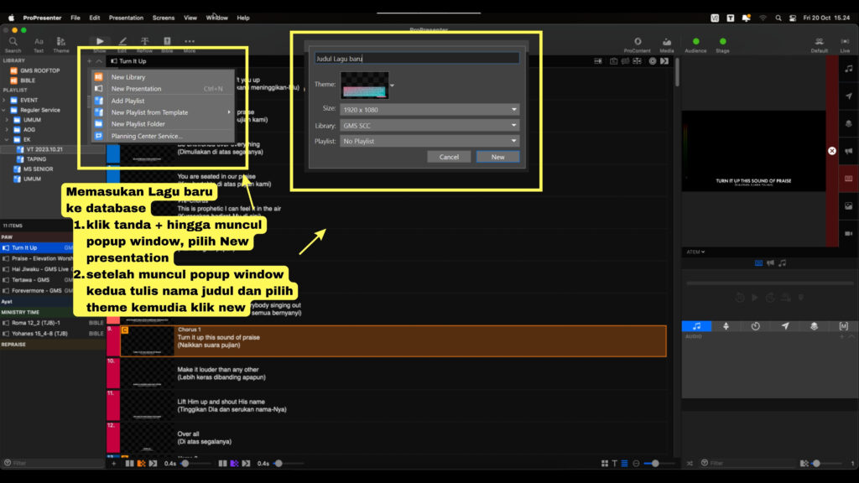Open the Stage tab in lower-right panel

(726, 326)
